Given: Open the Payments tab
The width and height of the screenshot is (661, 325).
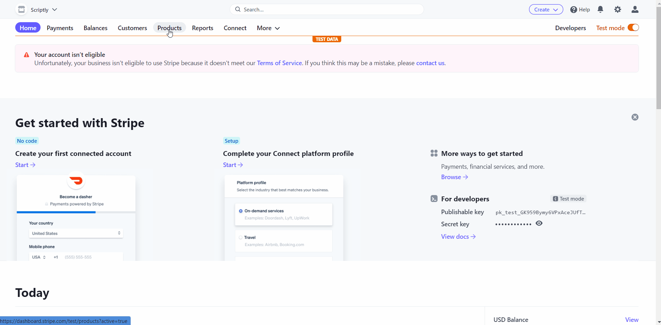Looking at the screenshot, I should (60, 28).
